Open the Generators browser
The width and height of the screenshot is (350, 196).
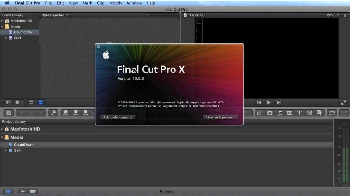click(310, 113)
